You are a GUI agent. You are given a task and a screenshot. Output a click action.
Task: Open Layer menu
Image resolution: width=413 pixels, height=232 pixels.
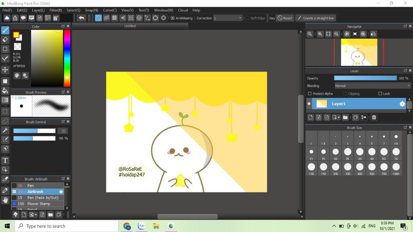click(x=38, y=10)
